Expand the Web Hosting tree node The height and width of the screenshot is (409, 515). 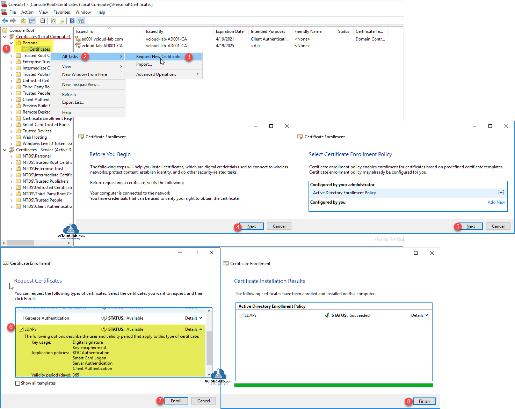[x=11, y=137]
